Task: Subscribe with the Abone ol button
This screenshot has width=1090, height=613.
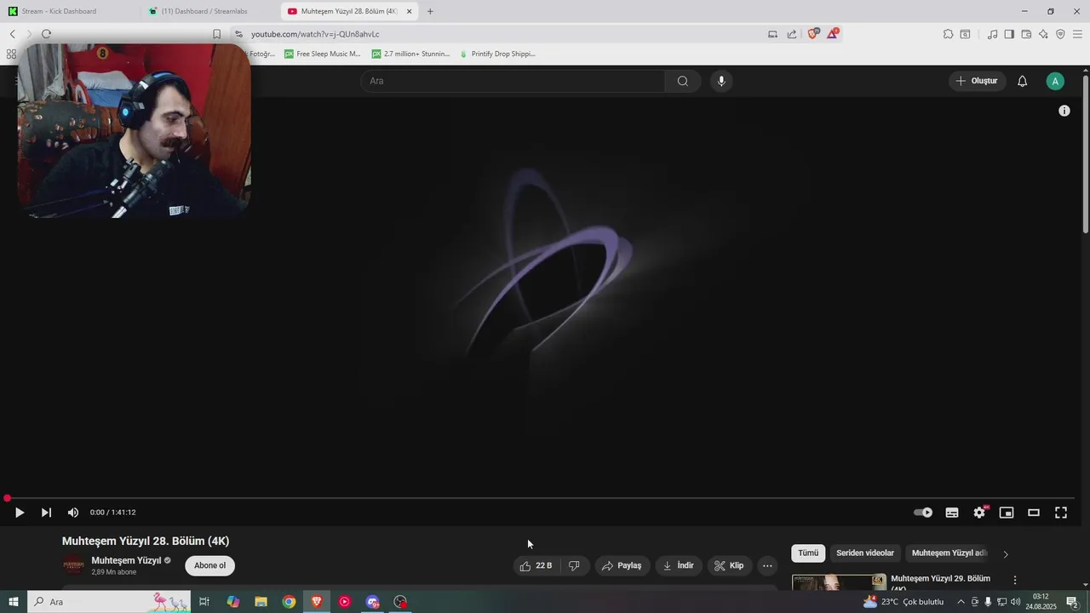Action: [x=209, y=565]
